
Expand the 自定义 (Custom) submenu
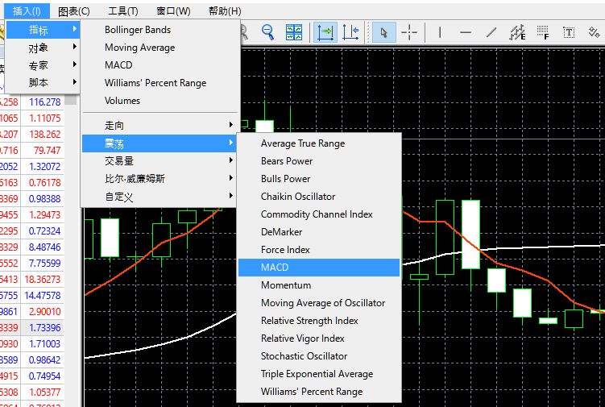click(x=158, y=197)
